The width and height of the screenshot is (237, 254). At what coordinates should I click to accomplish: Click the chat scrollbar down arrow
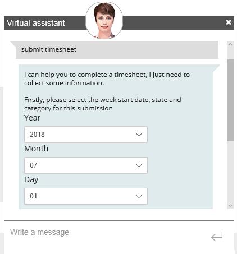(230, 205)
